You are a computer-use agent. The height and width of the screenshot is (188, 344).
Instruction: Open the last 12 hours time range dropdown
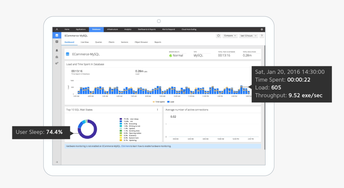(x=248, y=36)
